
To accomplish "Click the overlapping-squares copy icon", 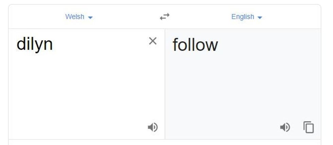I will click(x=309, y=127).
